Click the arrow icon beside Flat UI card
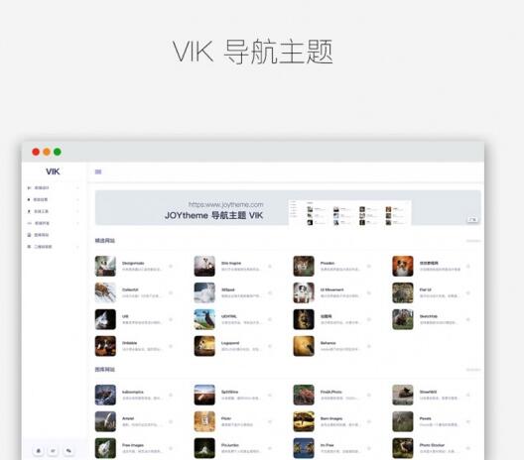Screen dimensions: 524x460 [468, 292]
